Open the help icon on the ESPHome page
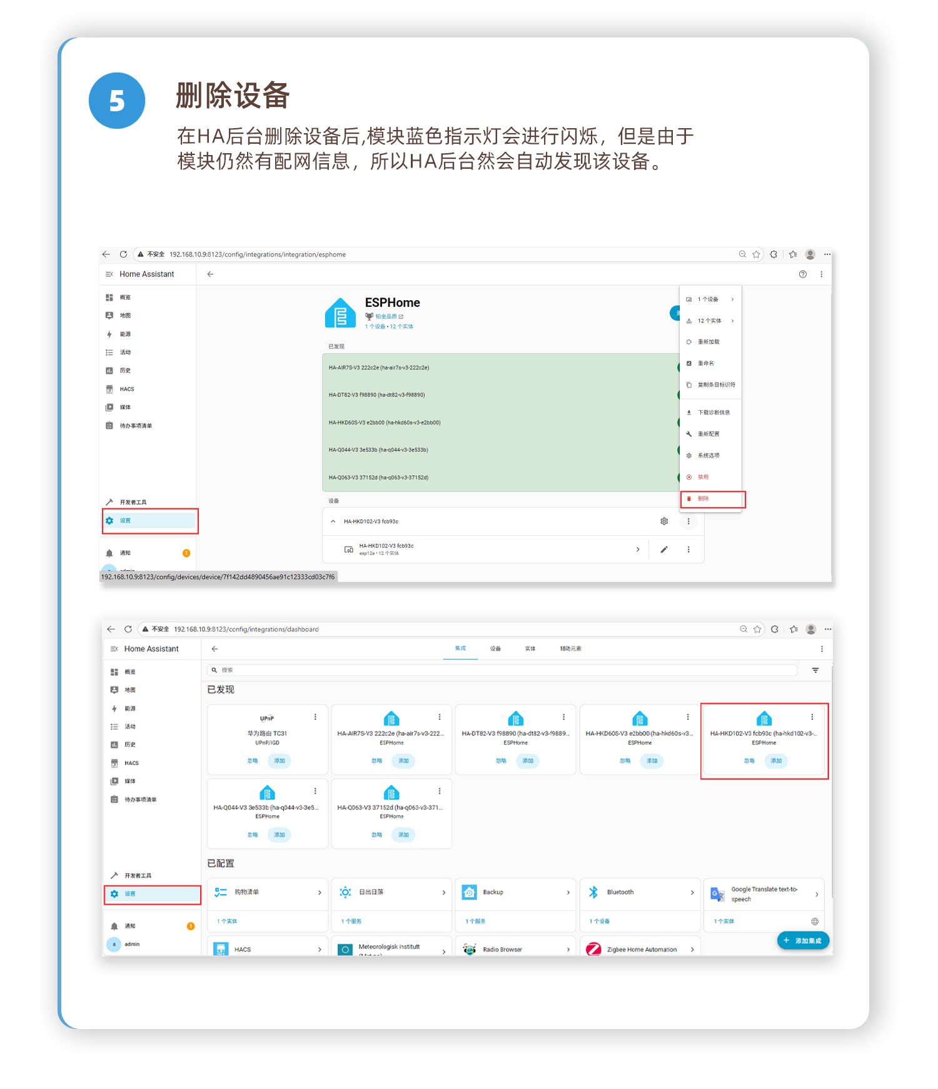This screenshot has width=938, height=1089. click(803, 274)
